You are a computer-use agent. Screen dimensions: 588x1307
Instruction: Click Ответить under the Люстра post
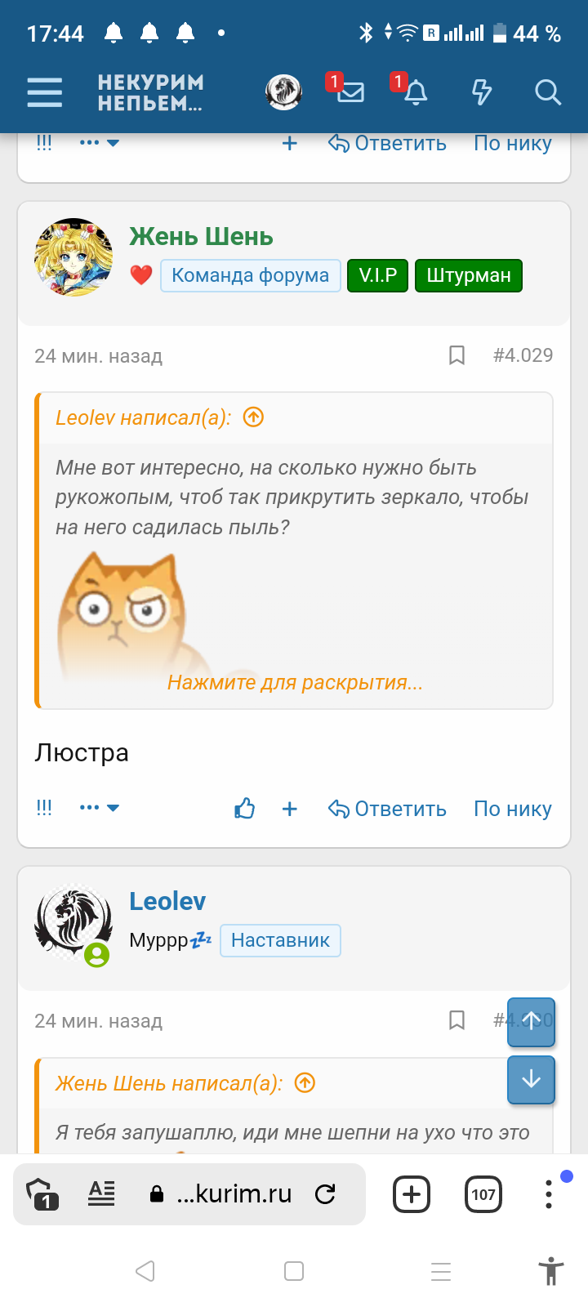pos(388,809)
